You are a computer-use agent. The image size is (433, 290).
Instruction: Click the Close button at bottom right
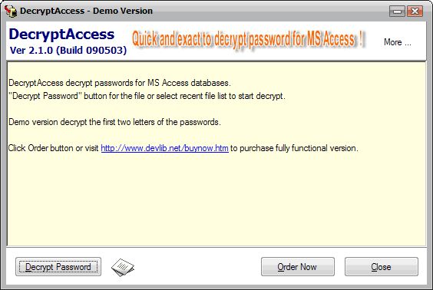pyautogui.click(x=382, y=267)
